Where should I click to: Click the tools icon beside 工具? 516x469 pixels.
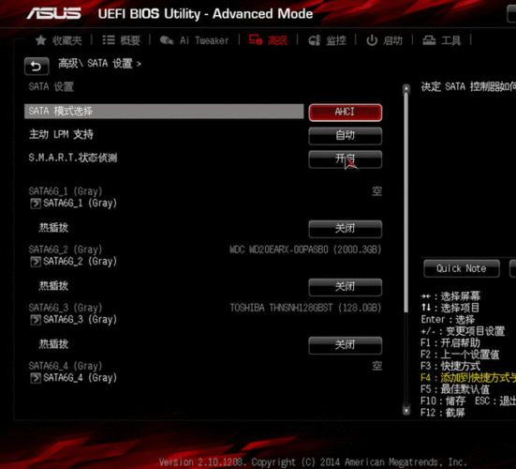click(x=429, y=40)
